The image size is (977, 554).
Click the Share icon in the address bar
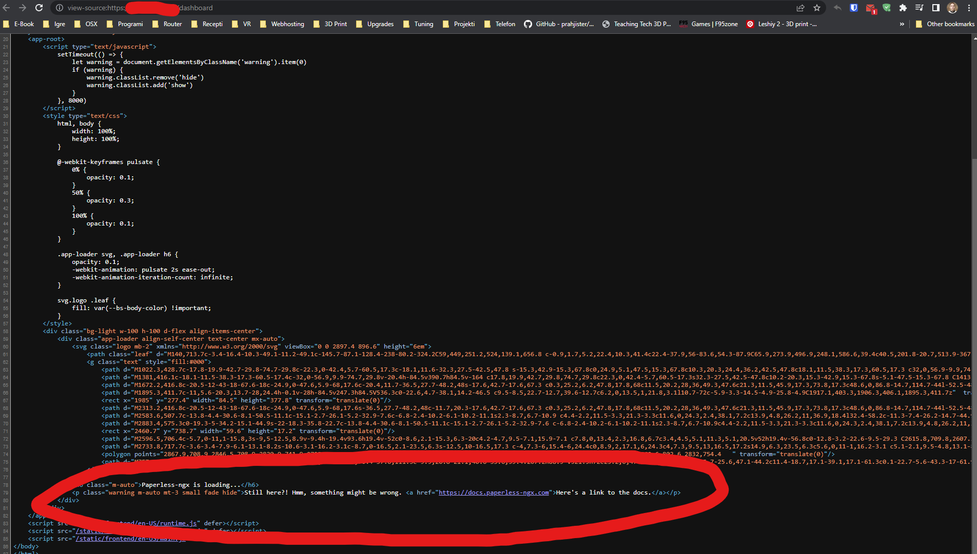800,8
